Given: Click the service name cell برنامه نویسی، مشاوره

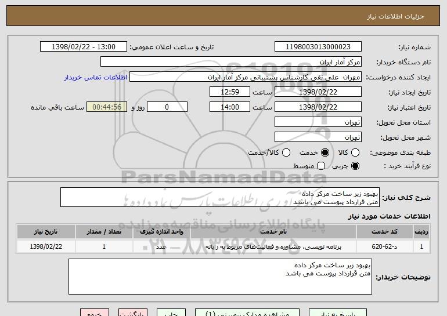Looking at the screenshot, I should click(273, 246).
